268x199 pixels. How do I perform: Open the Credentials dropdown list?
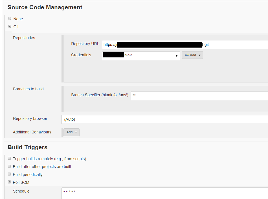click(x=141, y=55)
